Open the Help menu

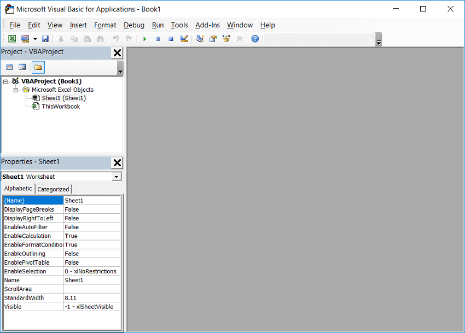(268, 25)
